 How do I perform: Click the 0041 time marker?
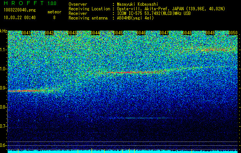coord(26,33)
